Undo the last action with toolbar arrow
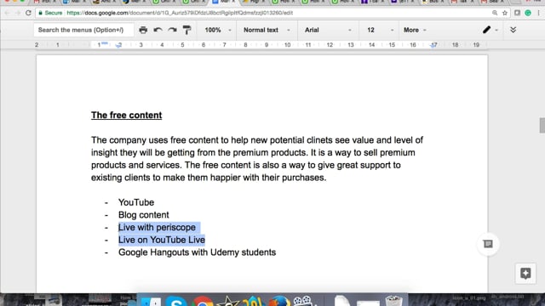Image resolution: width=545 pixels, height=306 pixels. (158, 30)
